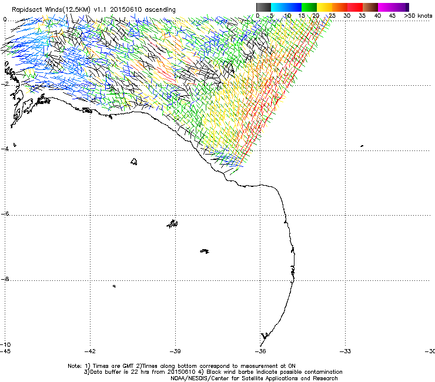Screen dimensions: 435x382
Task: Click the gray 0-5 knots color swatch
Action: point(263,7)
